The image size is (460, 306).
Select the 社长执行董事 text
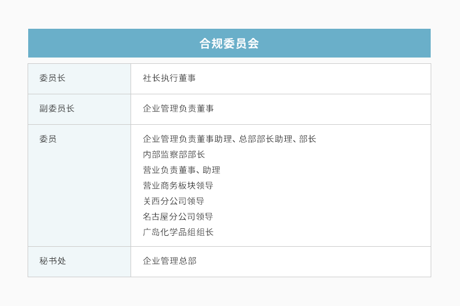[x=169, y=78]
